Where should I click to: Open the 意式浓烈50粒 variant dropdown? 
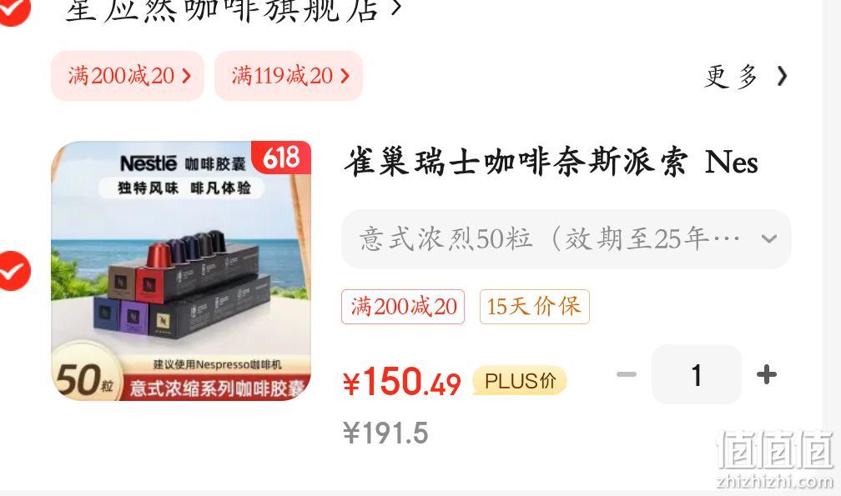coord(566,239)
